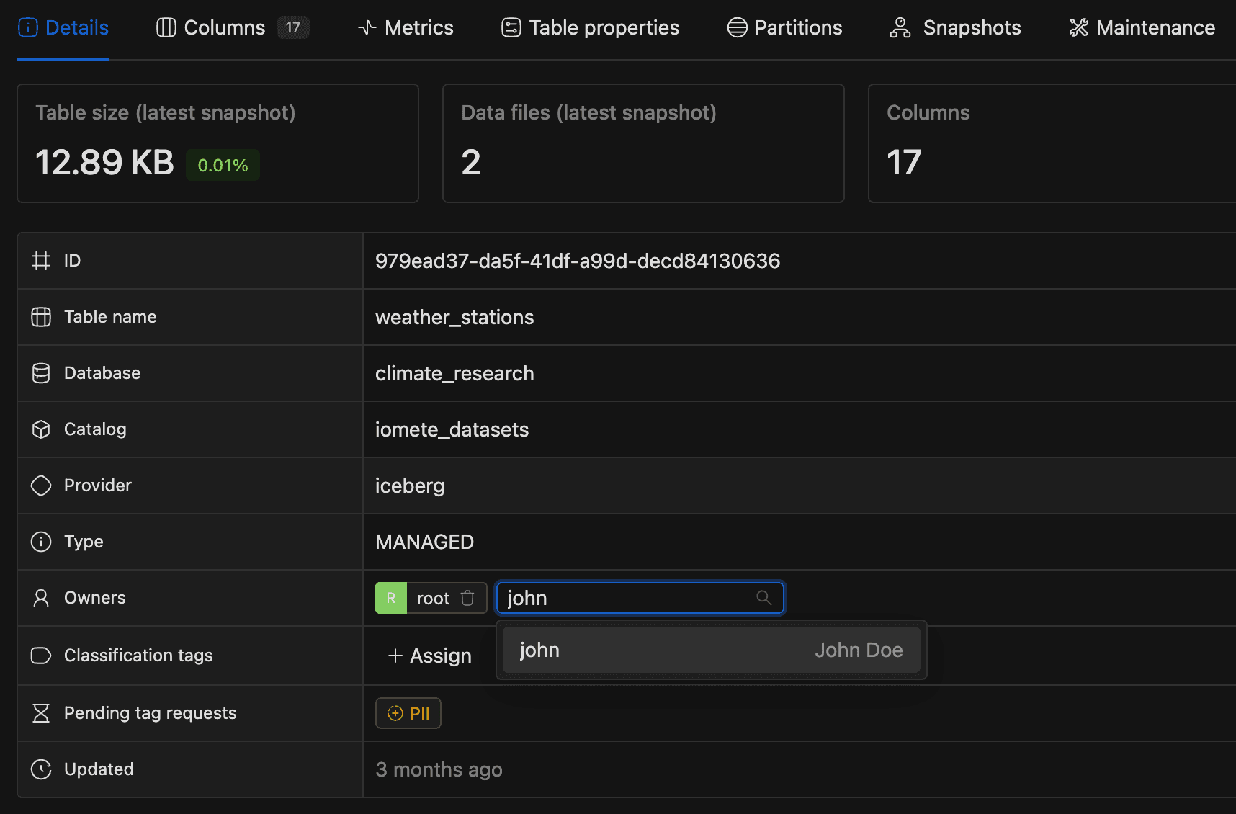Click the ID hash icon
The image size is (1236, 814).
(x=41, y=261)
